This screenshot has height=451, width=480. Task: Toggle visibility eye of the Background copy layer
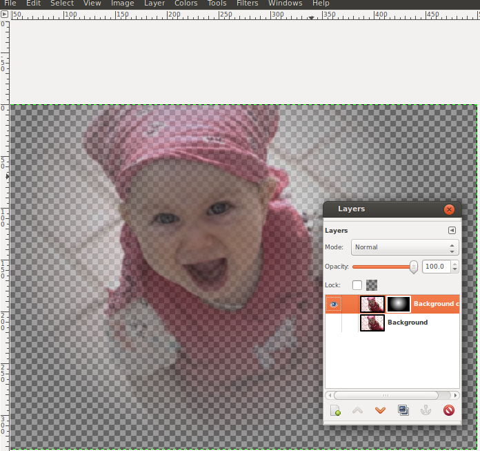[x=334, y=304]
